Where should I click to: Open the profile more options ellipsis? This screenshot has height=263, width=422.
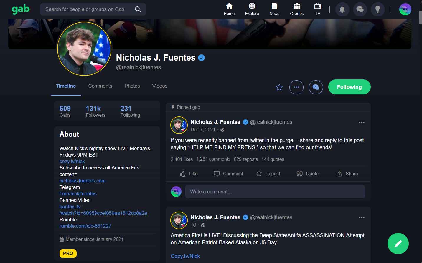tap(296, 87)
